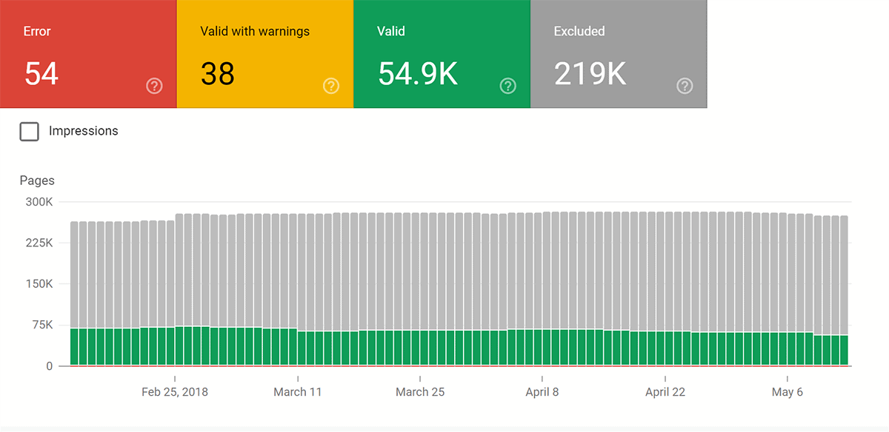Click the 54 error count value
The height and width of the screenshot is (432, 889).
click(41, 74)
